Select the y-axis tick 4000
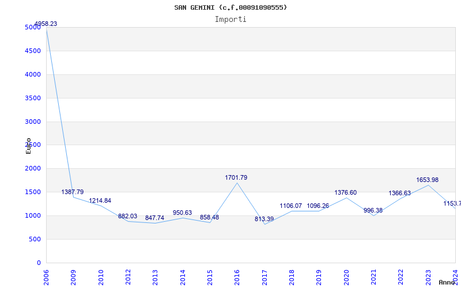The width and height of the screenshot is (461, 288). (x=33, y=74)
